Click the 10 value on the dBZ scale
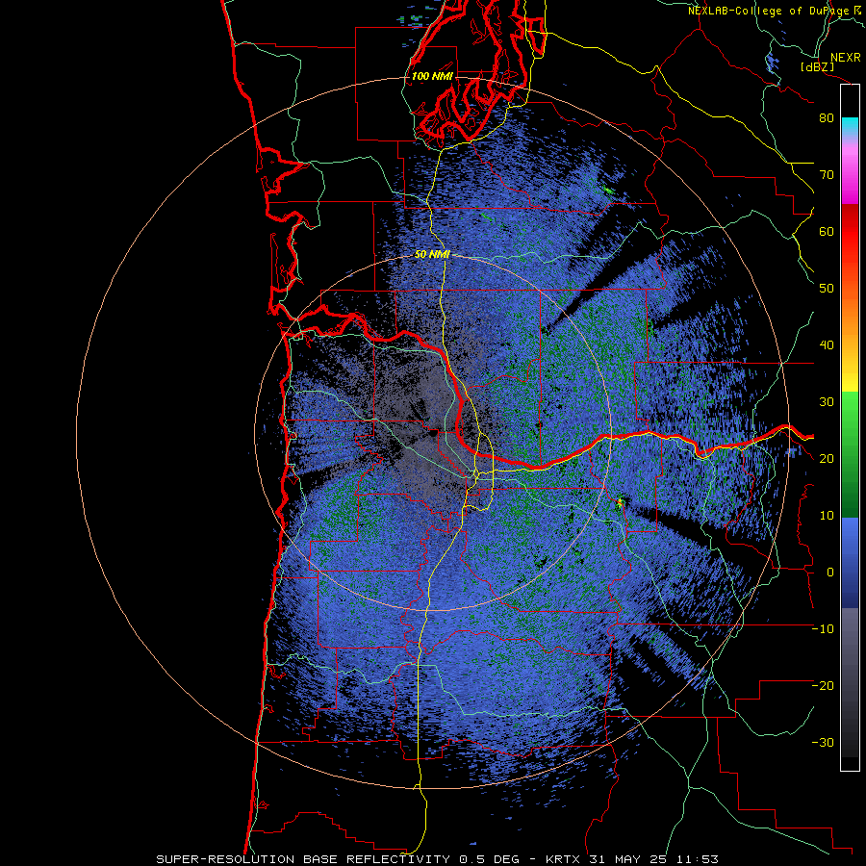The image size is (866, 866). (827, 516)
